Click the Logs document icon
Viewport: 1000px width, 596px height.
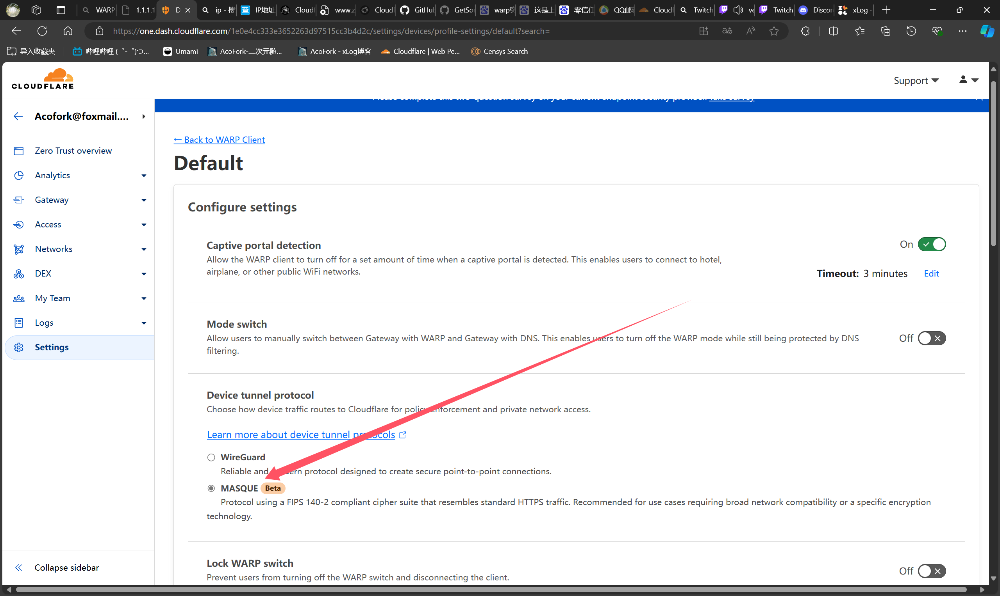click(x=18, y=323)
